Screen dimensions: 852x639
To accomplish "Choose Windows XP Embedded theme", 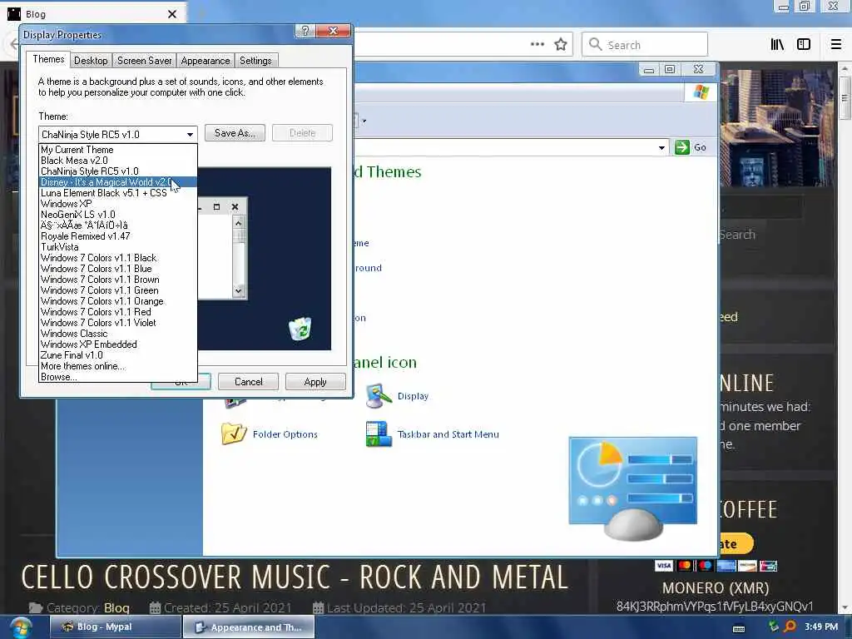I will tap(118, 344).
